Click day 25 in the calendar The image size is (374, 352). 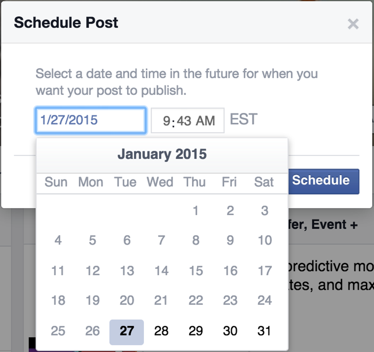tap(58, 331)
